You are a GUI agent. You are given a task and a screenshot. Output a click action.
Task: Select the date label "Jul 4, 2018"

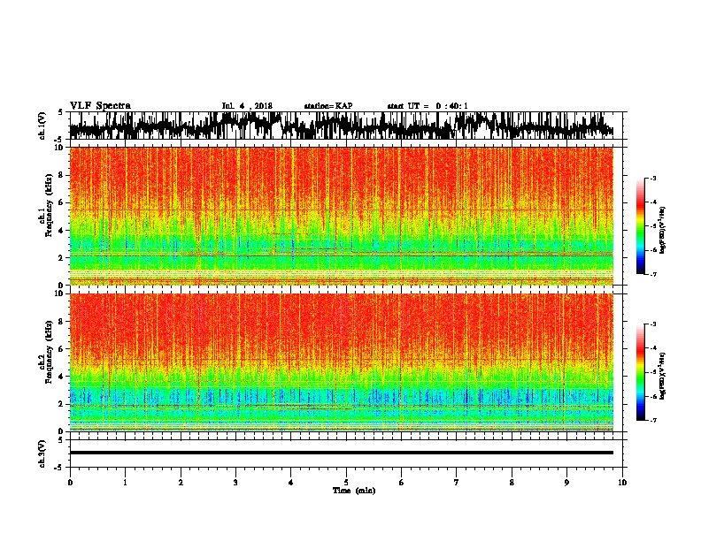tap(247, 106)
